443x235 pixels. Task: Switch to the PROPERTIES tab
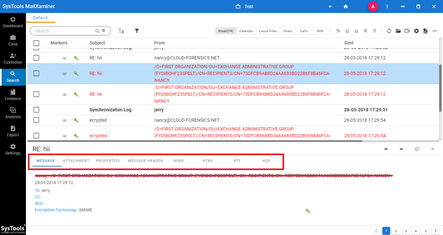[x=108, y=161]
